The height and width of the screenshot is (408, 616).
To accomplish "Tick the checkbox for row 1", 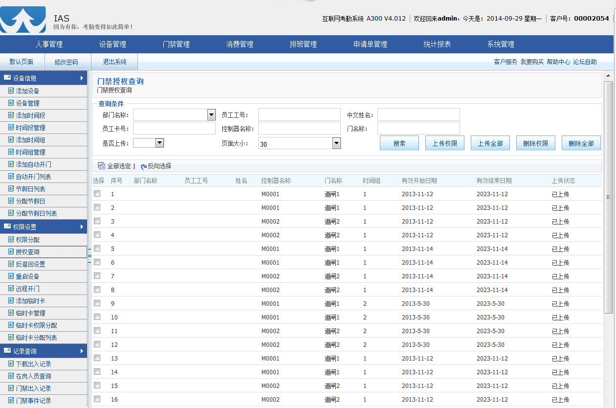I will point(97,193).
